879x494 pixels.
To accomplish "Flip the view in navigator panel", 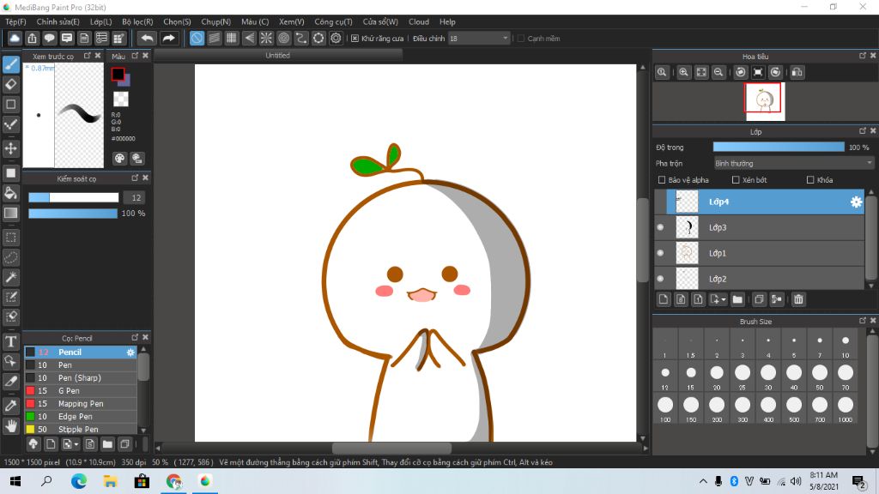I will pos(797,72).
